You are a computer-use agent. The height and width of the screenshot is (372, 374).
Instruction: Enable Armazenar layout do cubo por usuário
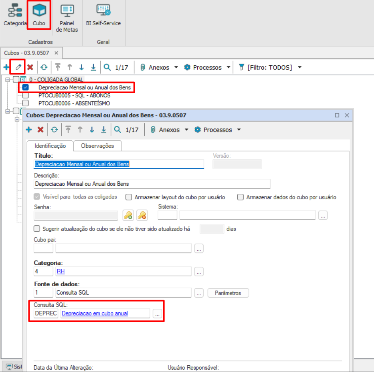click(x=128, y=197)
